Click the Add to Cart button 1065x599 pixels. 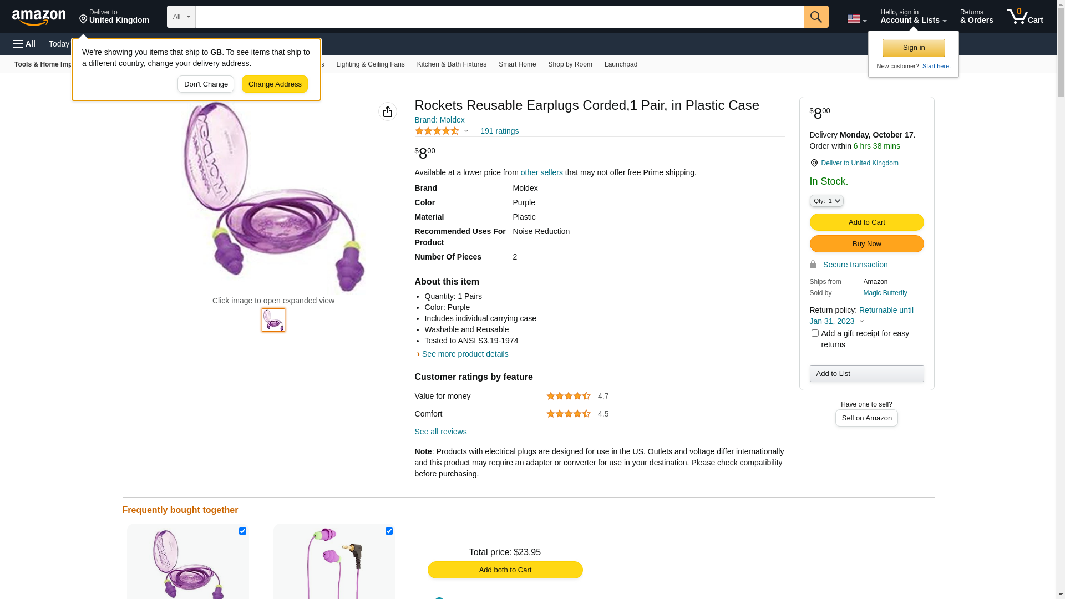[866, 222]
